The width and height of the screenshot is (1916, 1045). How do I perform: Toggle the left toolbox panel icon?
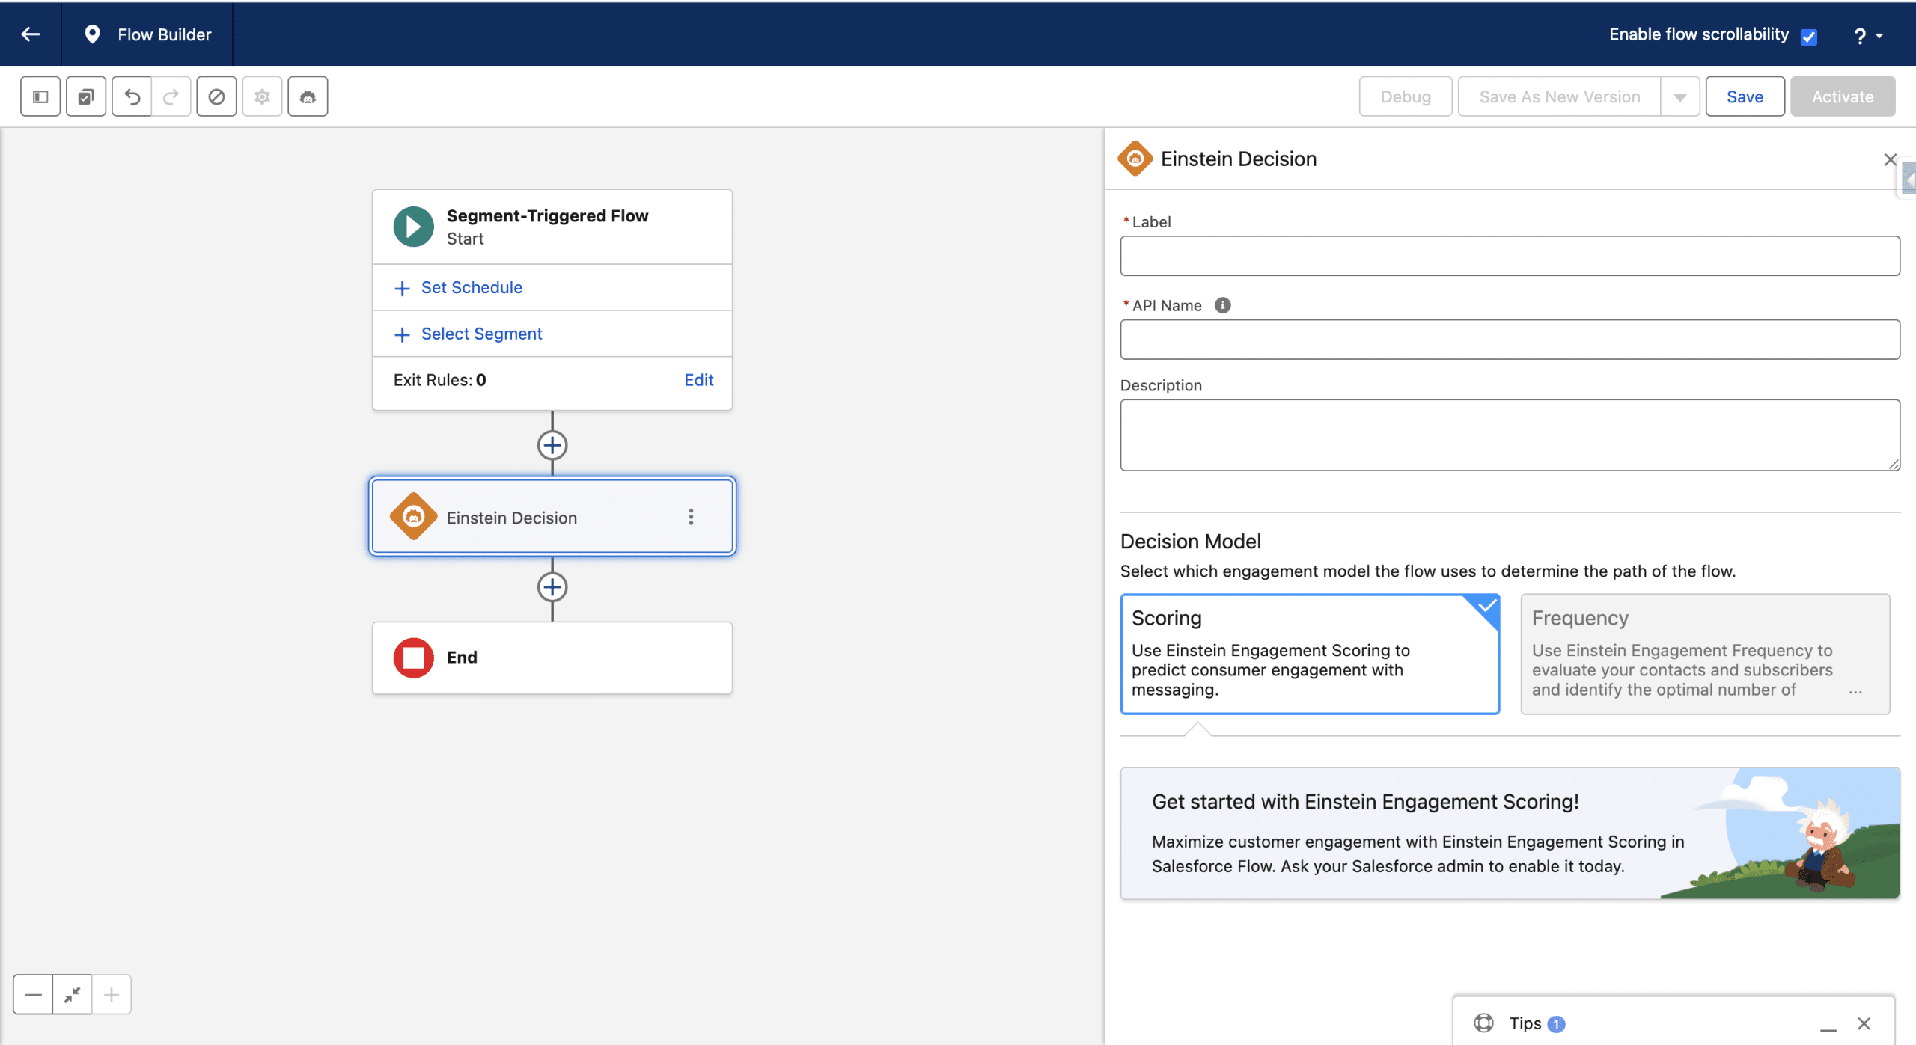[x=40, y=96]
